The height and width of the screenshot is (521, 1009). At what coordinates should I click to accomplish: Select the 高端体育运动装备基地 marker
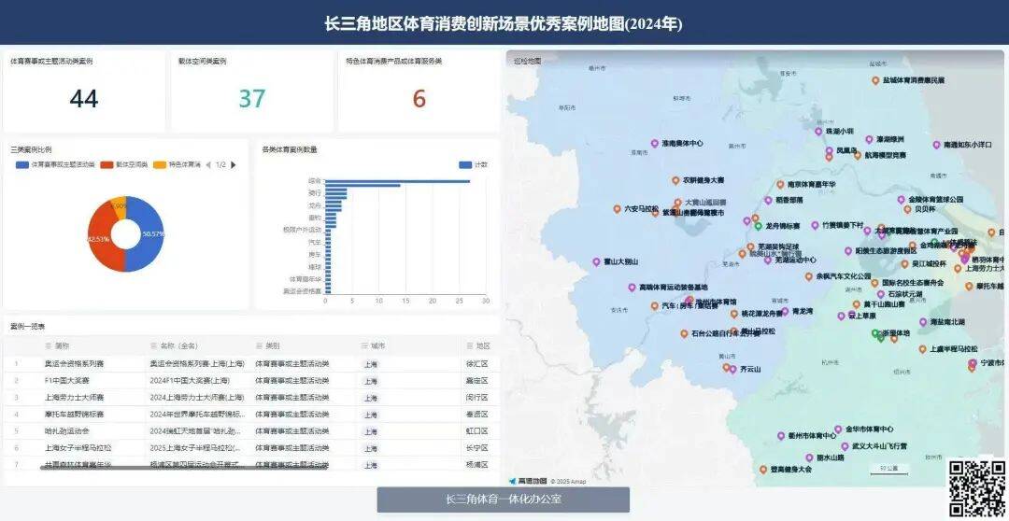(x=631, y=287)
